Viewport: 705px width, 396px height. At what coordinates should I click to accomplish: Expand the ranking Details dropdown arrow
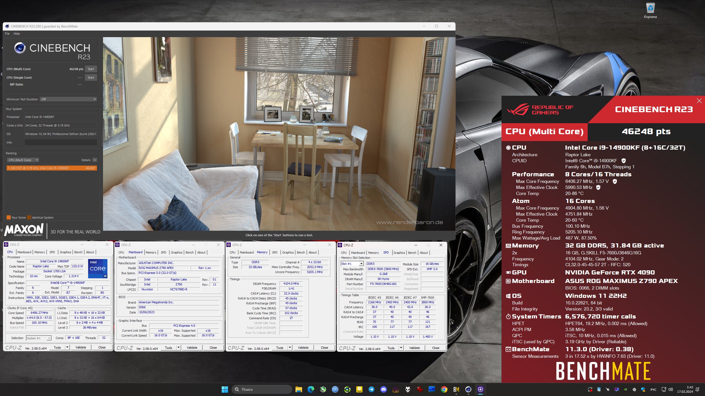pos(95,160)
